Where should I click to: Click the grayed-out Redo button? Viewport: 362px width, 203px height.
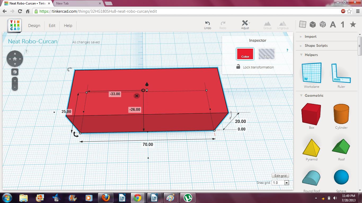(223, 25)
